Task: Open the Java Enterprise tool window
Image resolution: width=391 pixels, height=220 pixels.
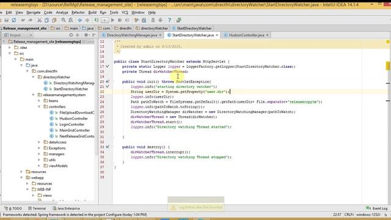Action: tap(67, 208)
